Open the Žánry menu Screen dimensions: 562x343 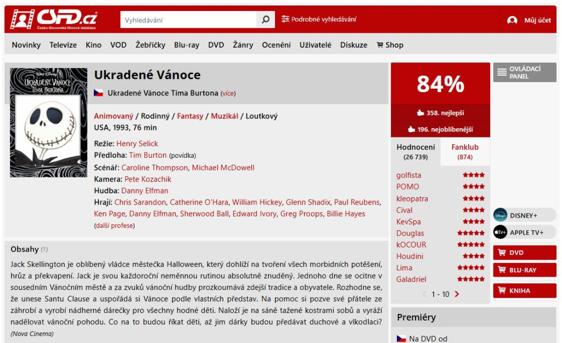tap(243, 45)
